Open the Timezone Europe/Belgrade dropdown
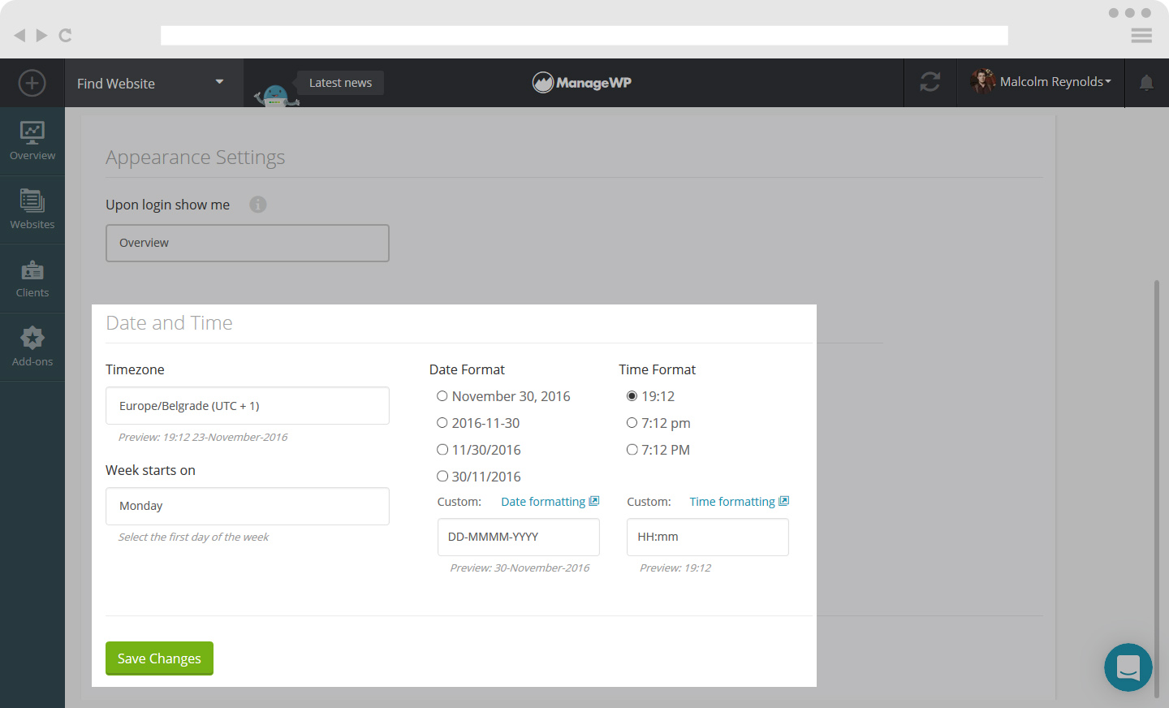 (x=248, y=405)
